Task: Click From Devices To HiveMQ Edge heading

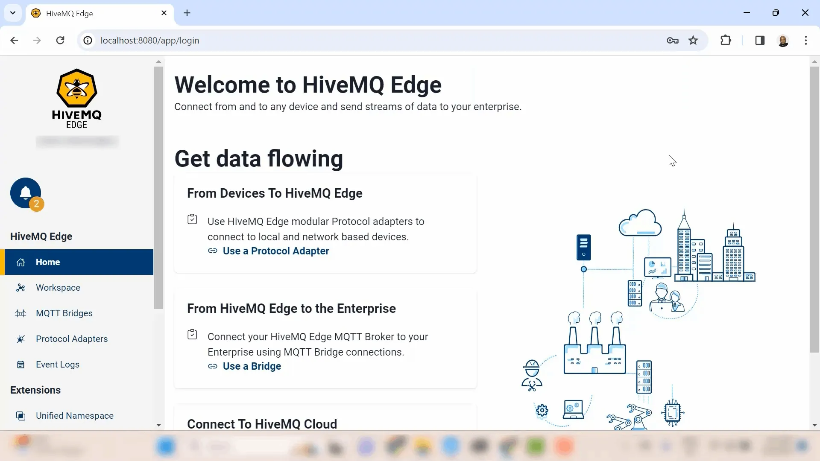Action: (x=275, y=193)
